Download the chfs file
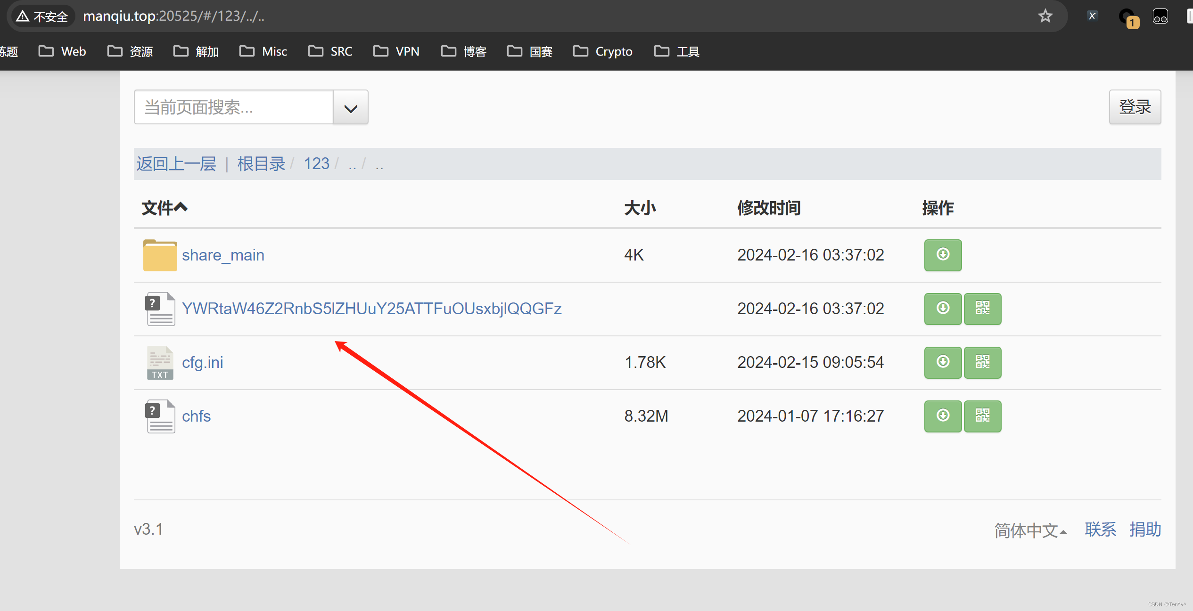 tap(943, 416)
